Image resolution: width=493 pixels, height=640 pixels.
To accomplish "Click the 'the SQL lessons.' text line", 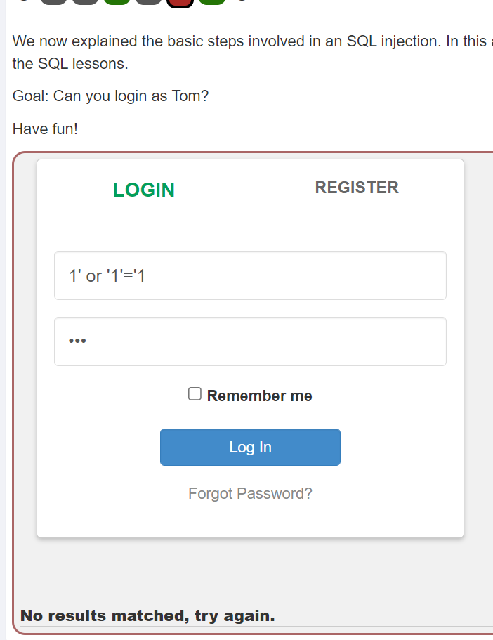I will (x=70, y=64).
